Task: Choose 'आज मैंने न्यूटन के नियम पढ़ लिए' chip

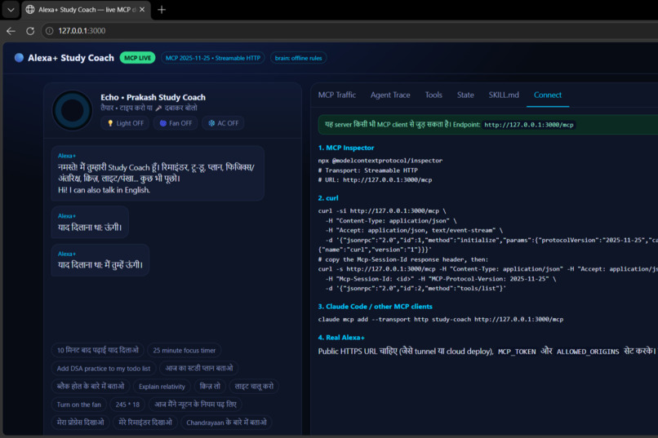Action: [195, 405]
